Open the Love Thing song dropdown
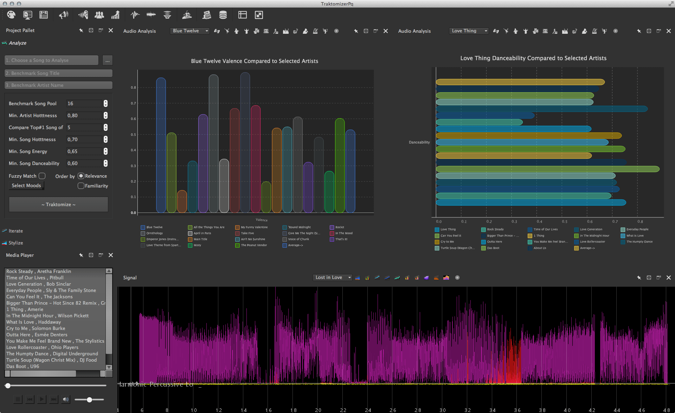 coord(469,31)
